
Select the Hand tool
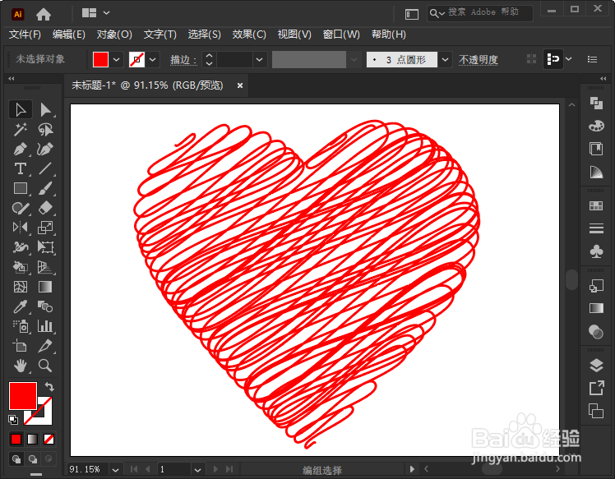[21, 366]
